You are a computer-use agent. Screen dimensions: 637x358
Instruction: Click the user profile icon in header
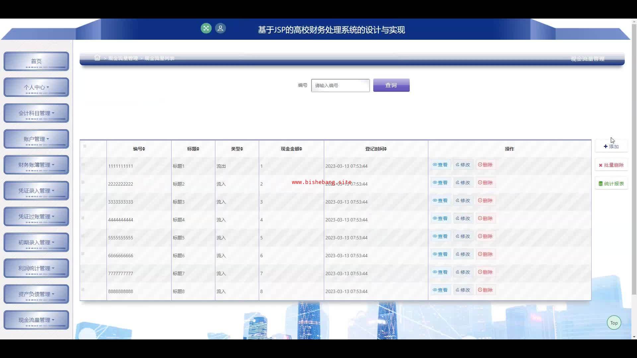click(x=220, y=28)
